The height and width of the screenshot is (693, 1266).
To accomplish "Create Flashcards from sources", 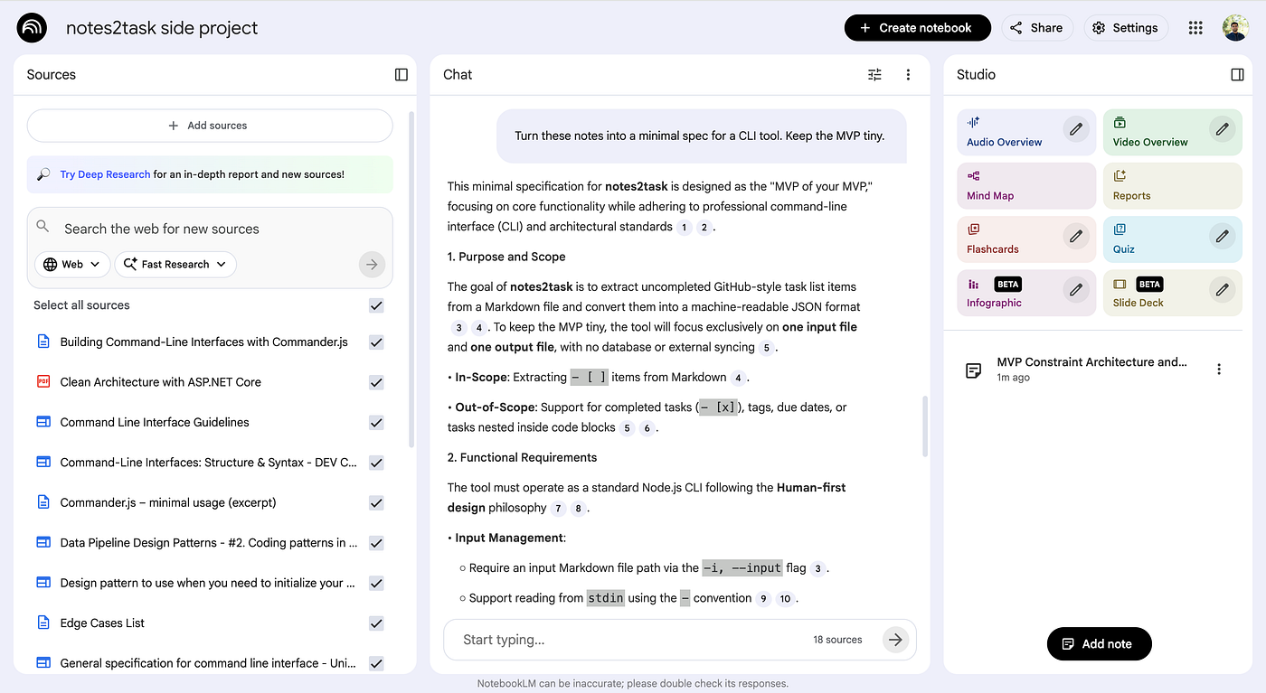I will (1026, 239).
